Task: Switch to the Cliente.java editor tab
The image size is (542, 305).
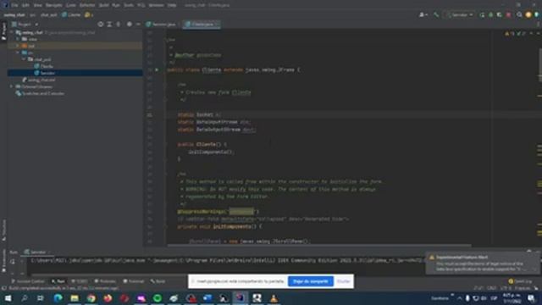Action: [202, 25]
